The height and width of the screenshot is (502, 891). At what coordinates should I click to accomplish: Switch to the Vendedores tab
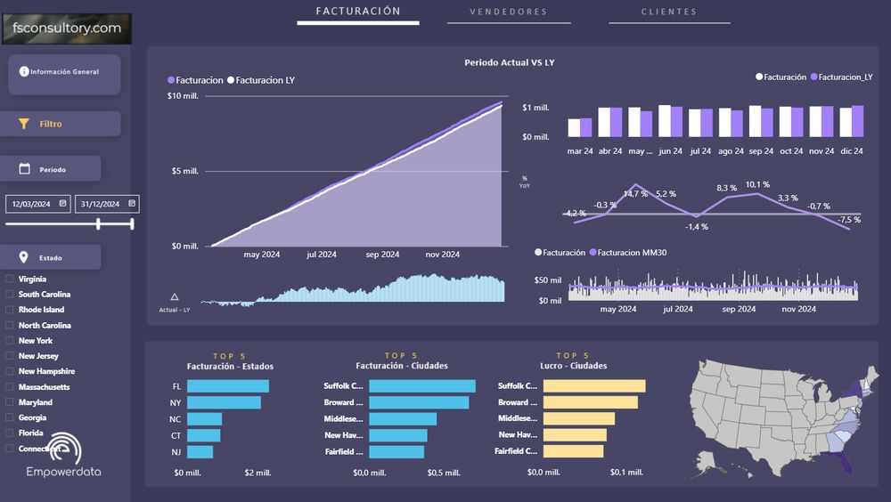[x=509, y=12]
